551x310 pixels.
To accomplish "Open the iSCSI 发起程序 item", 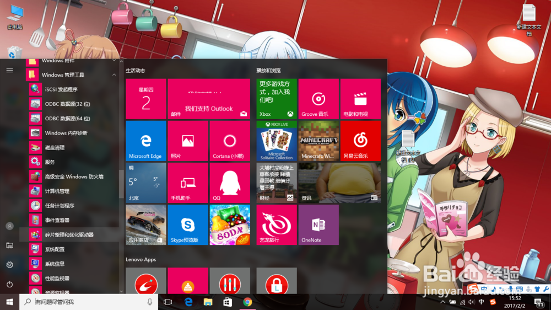I will 69,89.
